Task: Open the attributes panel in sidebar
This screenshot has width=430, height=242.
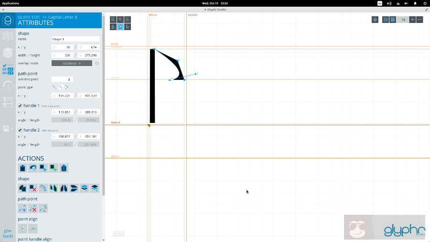Action: tap(8, 69)
